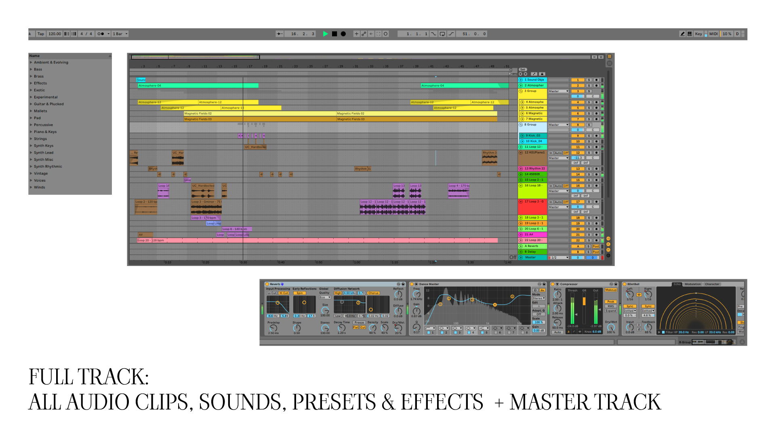Expand the Ambient & Evolving folder

tap(31, 63)
